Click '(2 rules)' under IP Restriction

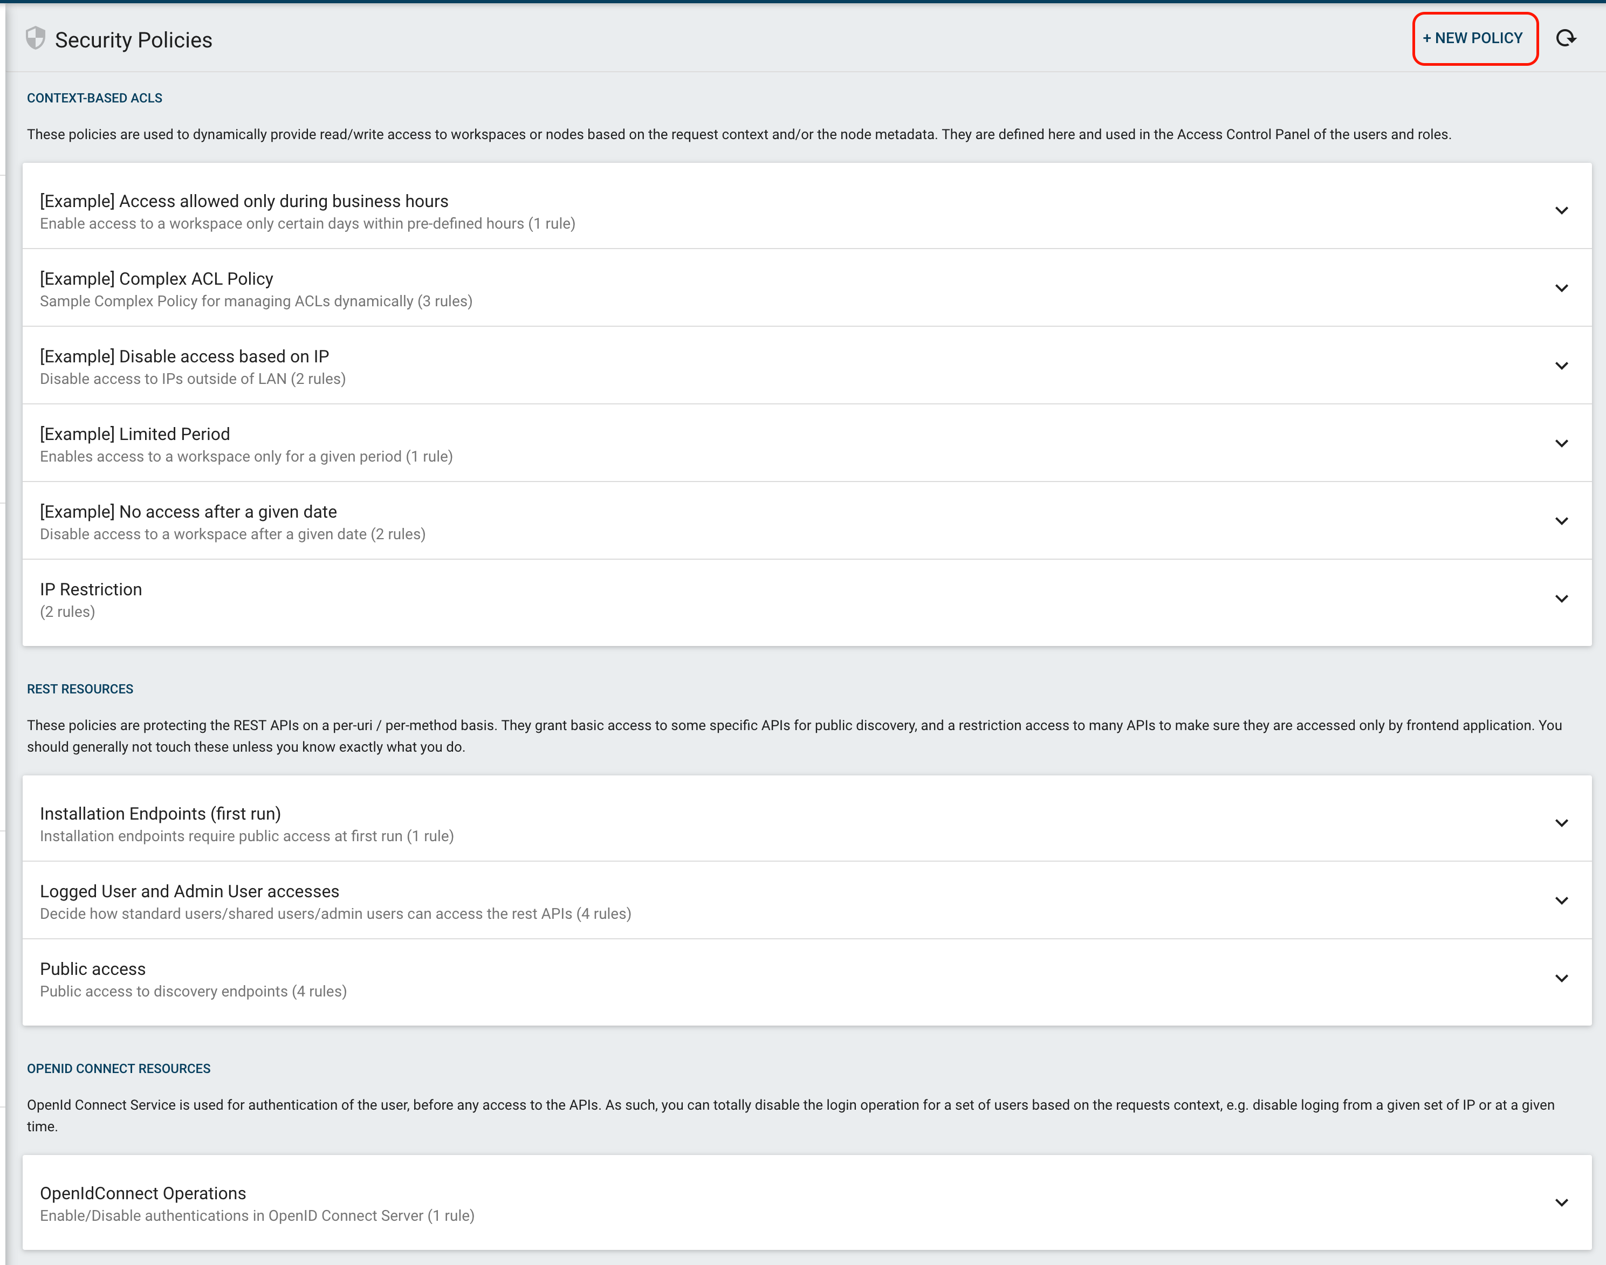[x=67, y=612]
